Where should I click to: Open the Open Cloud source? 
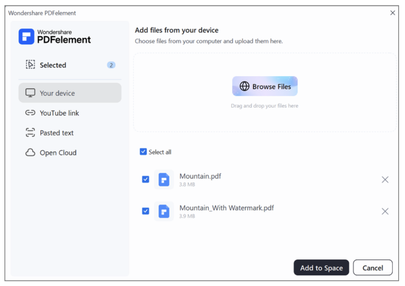[x=70, y=153]
